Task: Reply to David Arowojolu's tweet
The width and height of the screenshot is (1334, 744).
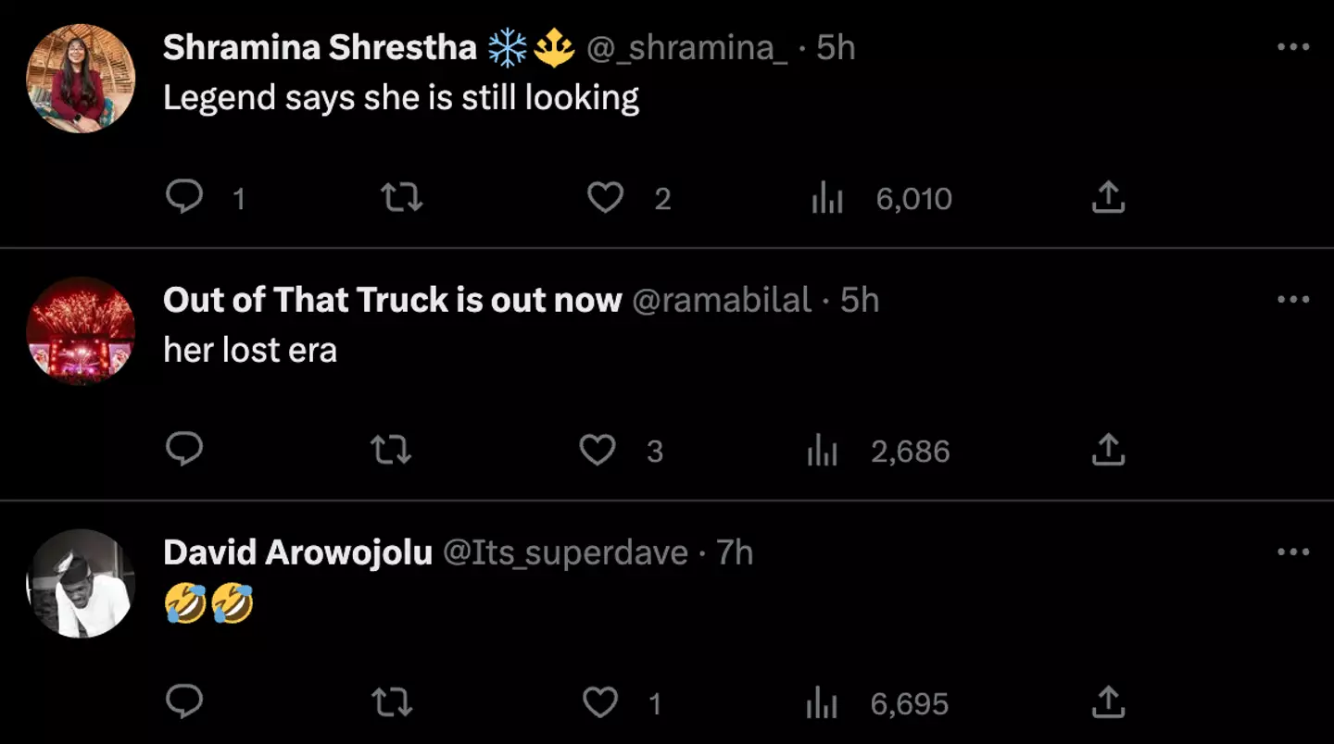Action: click(x=184, y=702)
